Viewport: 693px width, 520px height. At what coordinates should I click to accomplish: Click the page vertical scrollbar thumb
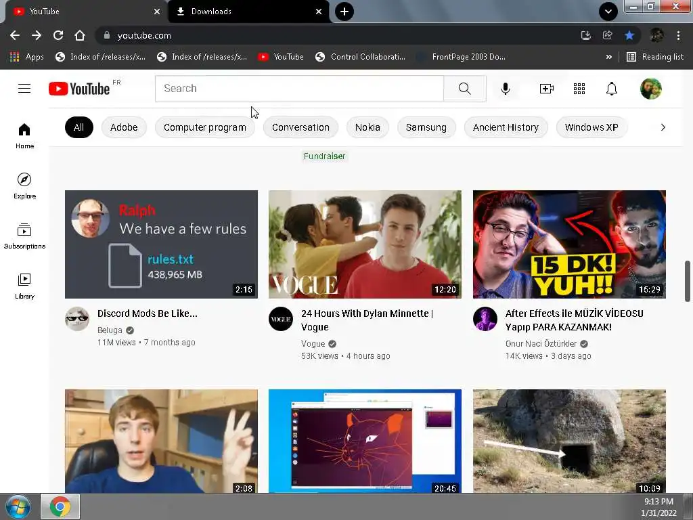tap(688, 281)
